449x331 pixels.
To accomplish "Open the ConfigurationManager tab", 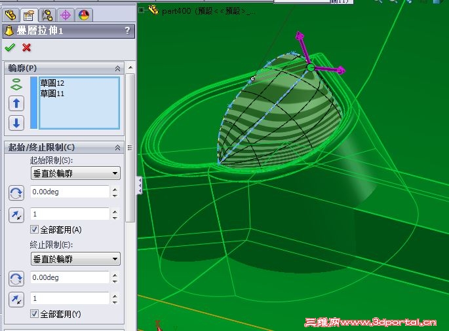I will point(47,15).
